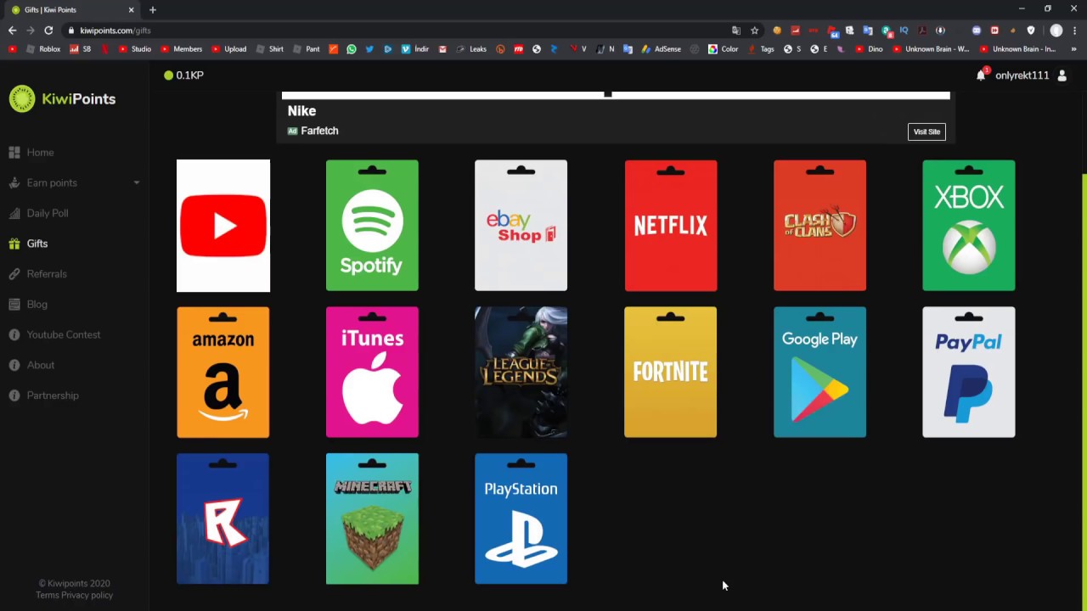This screenshot has height=611, width=1087.
Task: Click the IQ extension icon
Action: click(x=904, y=31)
